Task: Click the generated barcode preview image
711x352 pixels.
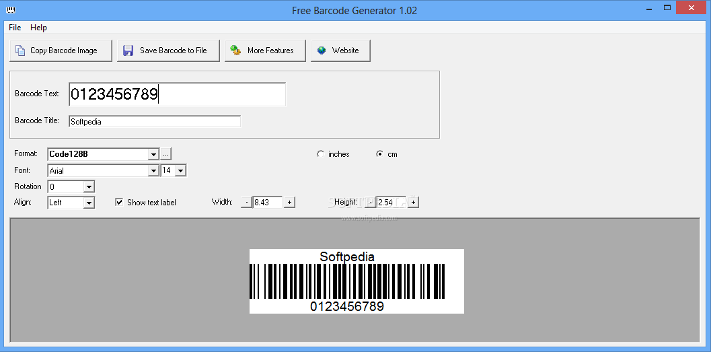Action: 357,281
